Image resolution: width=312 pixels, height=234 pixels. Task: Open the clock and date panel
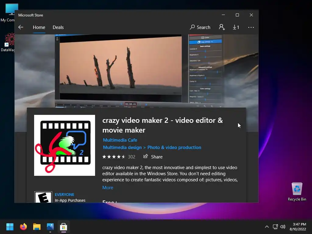coord(298,227)
